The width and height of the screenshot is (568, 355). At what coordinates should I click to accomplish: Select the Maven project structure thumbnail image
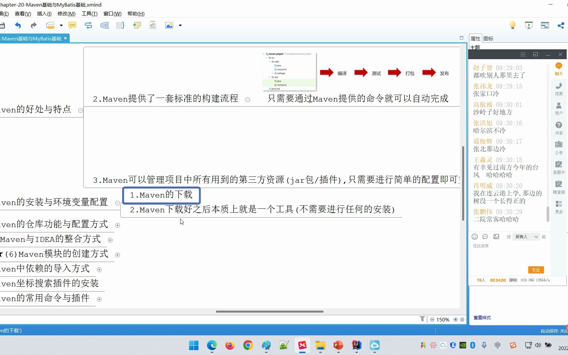pos(289,71)
